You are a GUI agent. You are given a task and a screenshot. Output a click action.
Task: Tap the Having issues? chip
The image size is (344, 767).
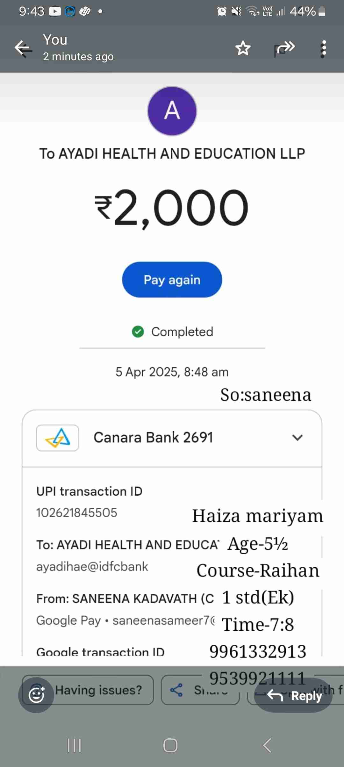pyautogui.click(x=99, y=690)
